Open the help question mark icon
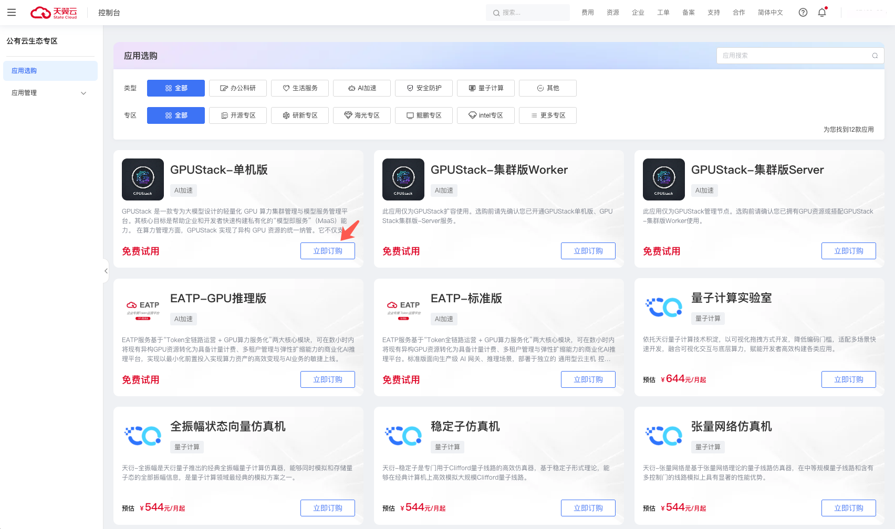Image resolution: width=895 pixels, height=529 pixels. [803, 13]
